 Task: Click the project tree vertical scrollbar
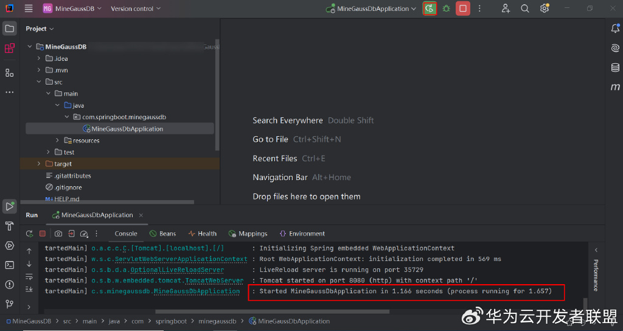(217, 94)
